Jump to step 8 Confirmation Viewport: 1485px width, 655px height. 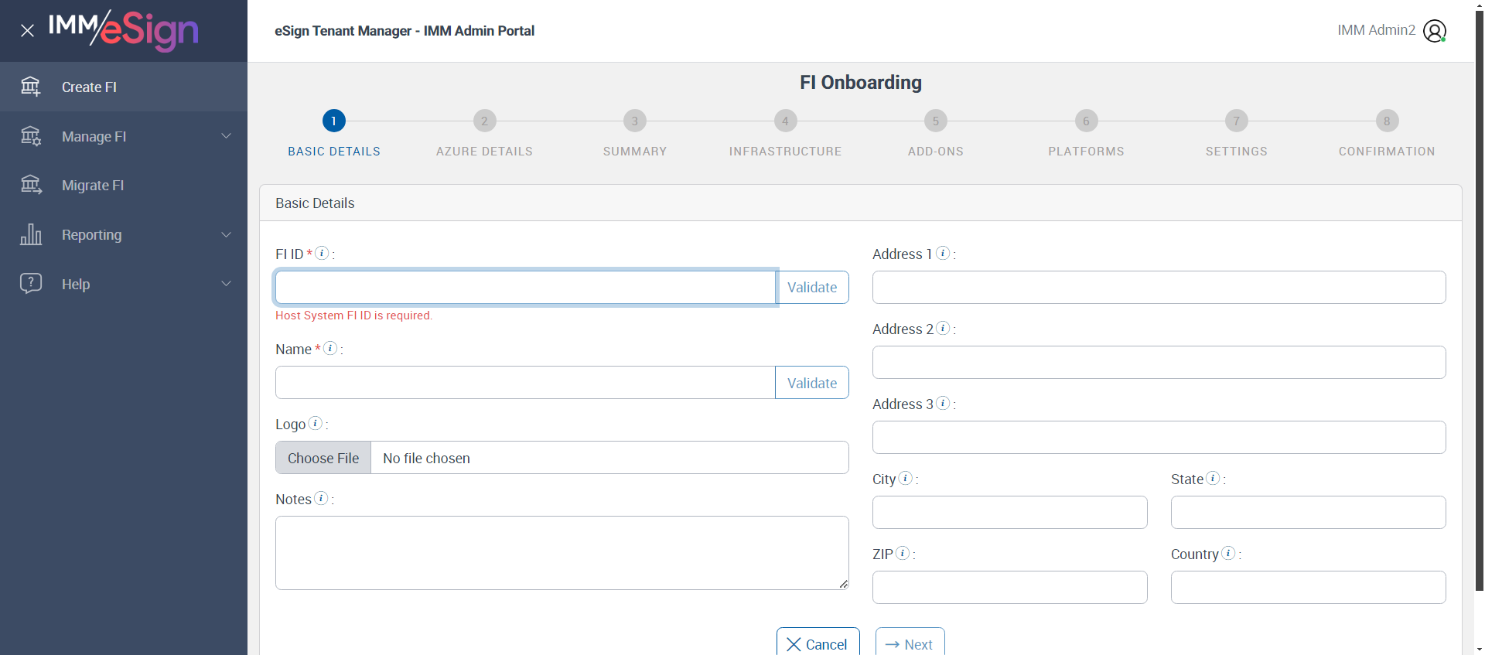tap(1387, 121)
